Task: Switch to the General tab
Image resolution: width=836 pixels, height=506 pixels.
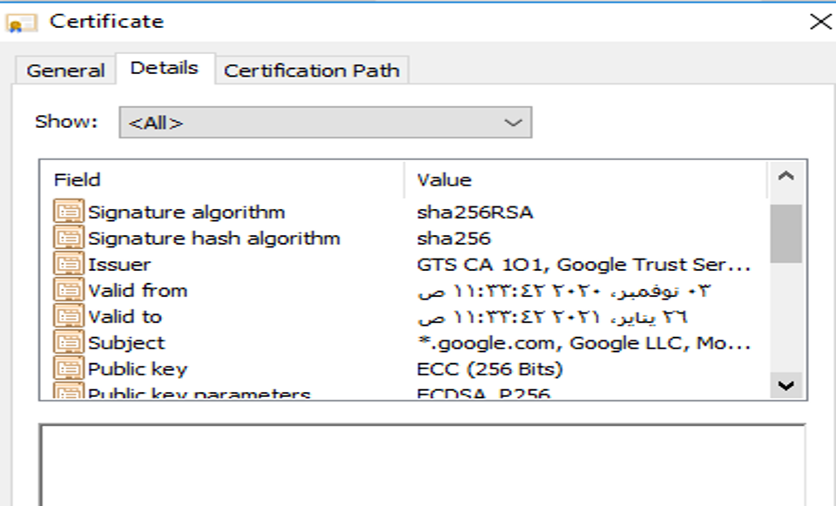Action: [x=65, y=70]
